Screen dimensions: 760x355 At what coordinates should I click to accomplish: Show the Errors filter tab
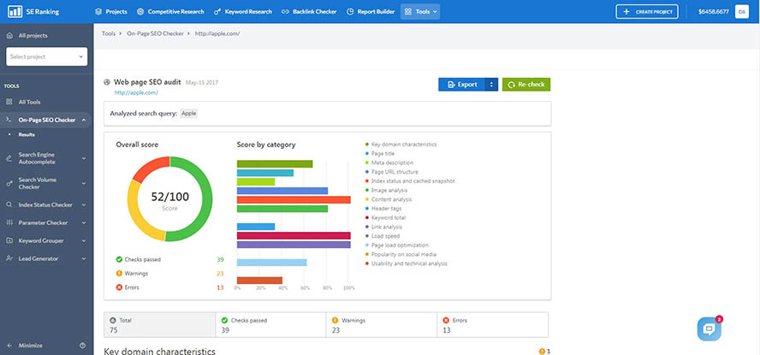tap(492, 324)
